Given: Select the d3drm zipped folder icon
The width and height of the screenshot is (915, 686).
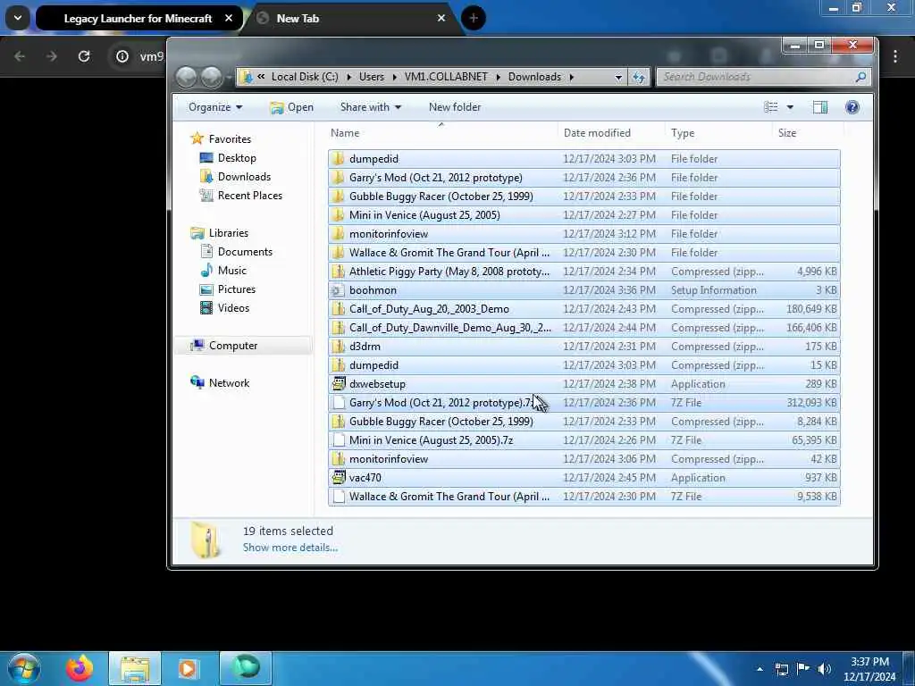Looking at the screenshot, I should tap(339, 347).
